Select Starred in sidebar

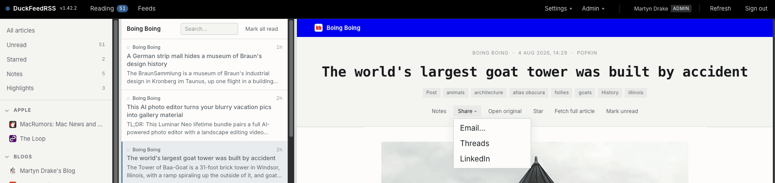pos(56,59)
